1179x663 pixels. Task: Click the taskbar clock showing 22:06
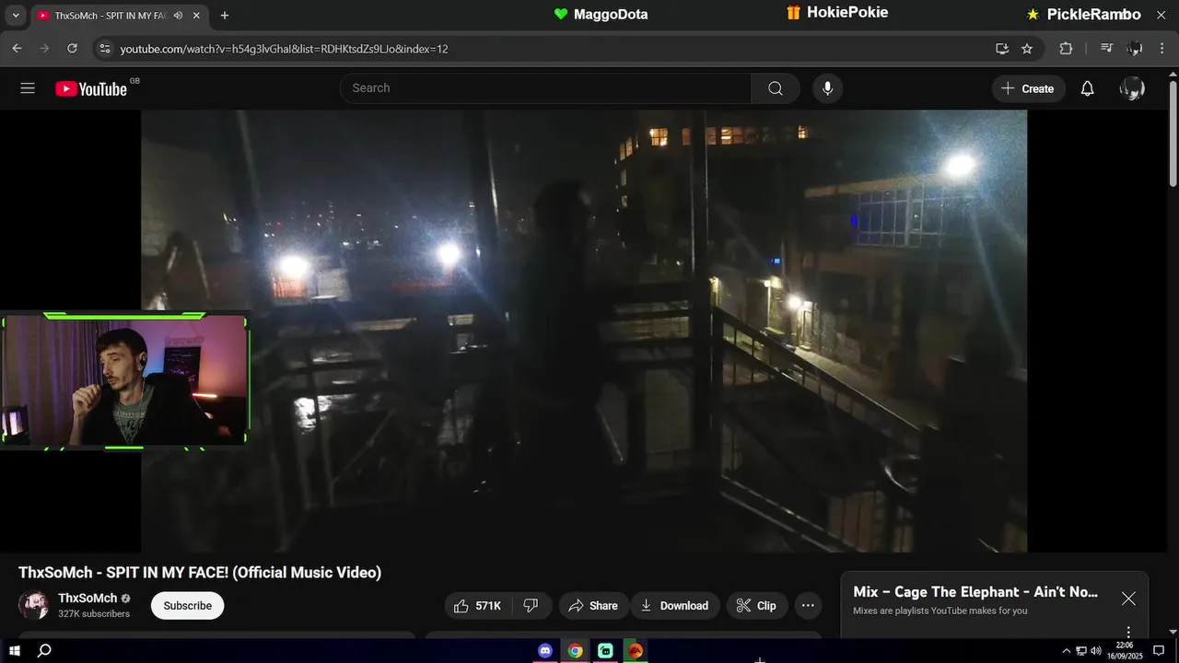pos(1125,651)
